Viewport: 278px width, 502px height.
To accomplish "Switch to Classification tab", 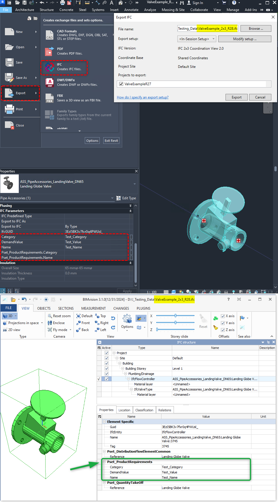I will coord(144,410).
